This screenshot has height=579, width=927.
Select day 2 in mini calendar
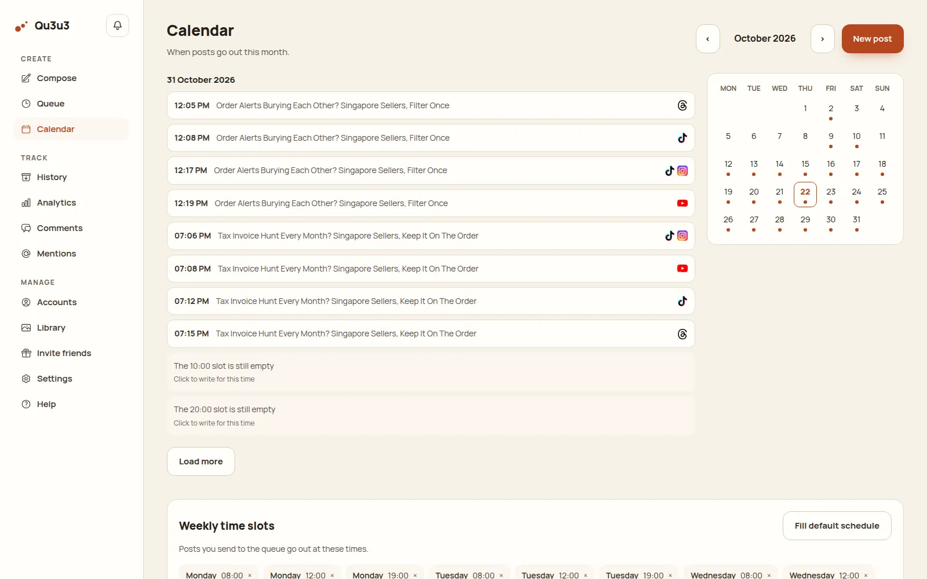[x=831, y=111]
